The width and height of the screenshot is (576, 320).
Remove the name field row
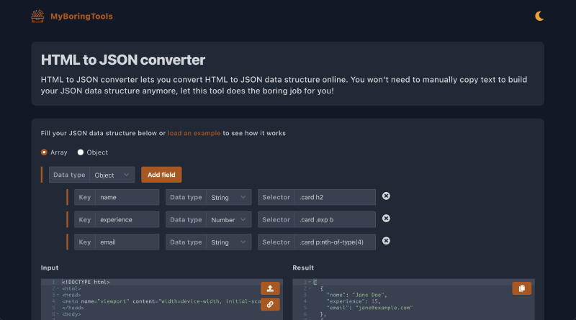[386, 196]
